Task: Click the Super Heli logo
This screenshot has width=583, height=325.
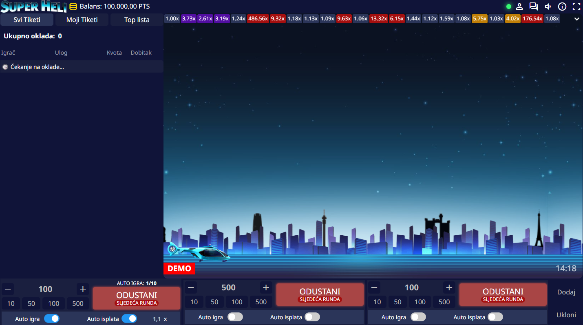Action: pos(33,7)
